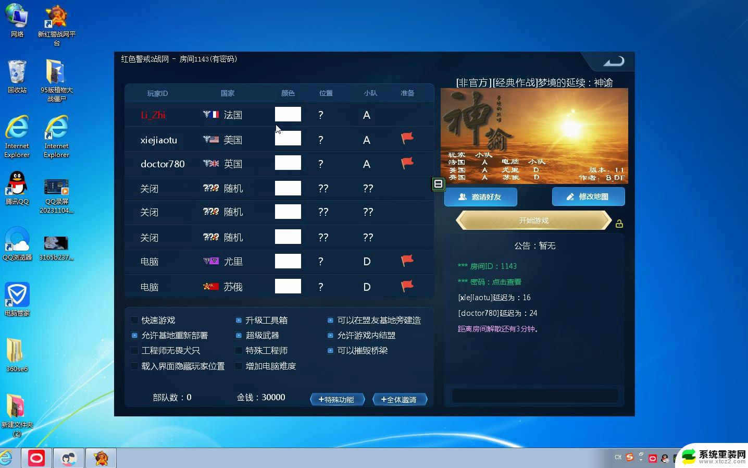Click the +全体邀请 button
The width and height of the screenshot is (748, 468).
click(400, 399)
